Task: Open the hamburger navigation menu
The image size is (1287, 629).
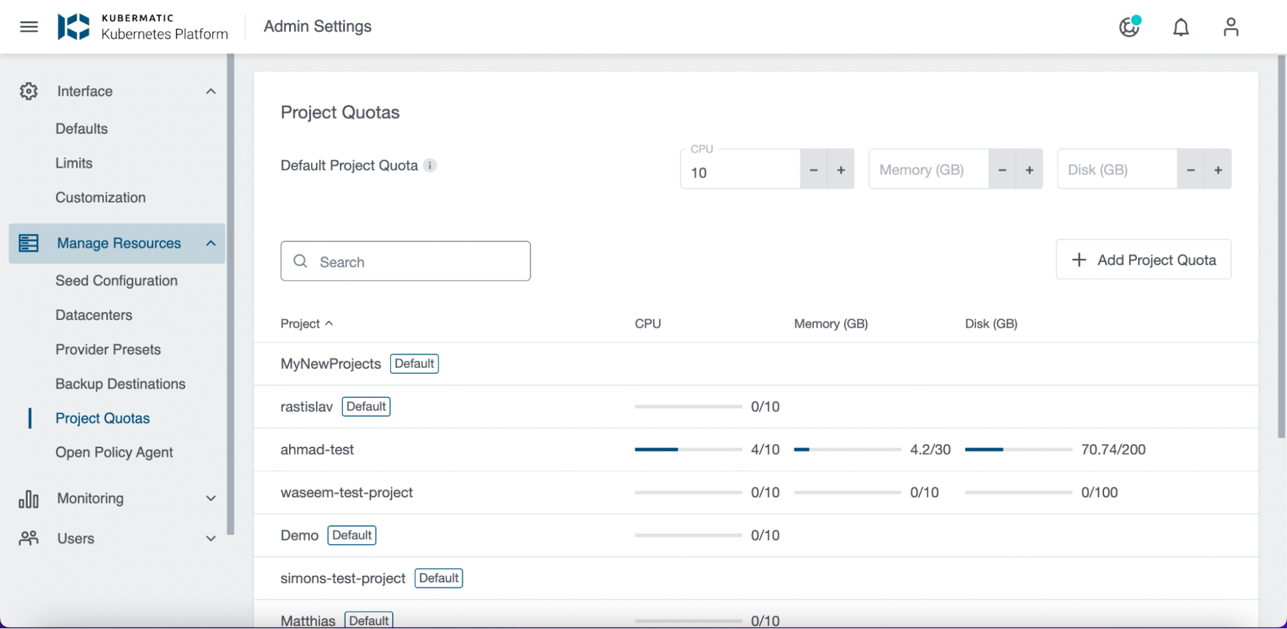Action: [x=28, y=26]
